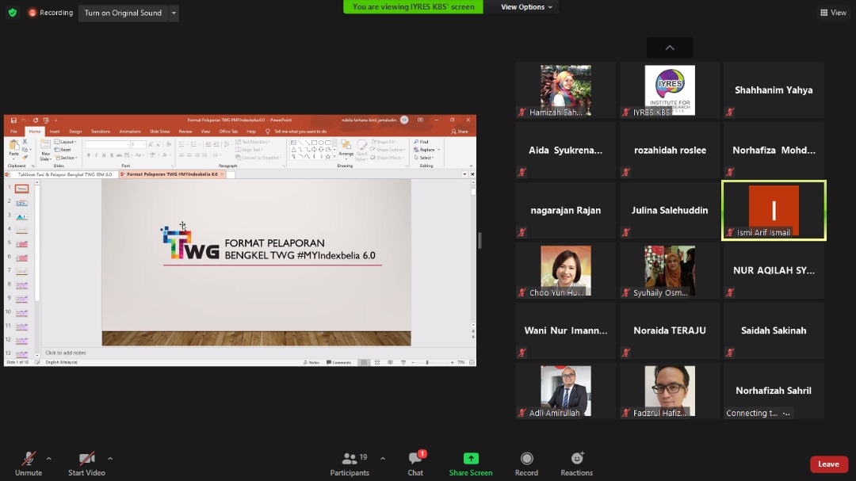The height and width of the screenshot is (481, 856).
Task: Open the Original Sound dropdown arrow
Action: [174, 13]
